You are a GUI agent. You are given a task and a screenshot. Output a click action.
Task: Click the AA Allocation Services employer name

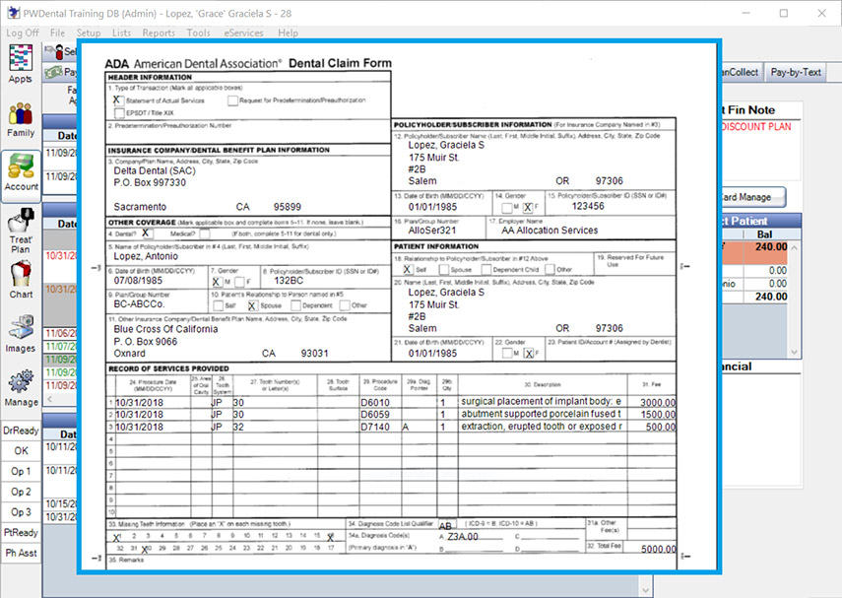(550, 231)
